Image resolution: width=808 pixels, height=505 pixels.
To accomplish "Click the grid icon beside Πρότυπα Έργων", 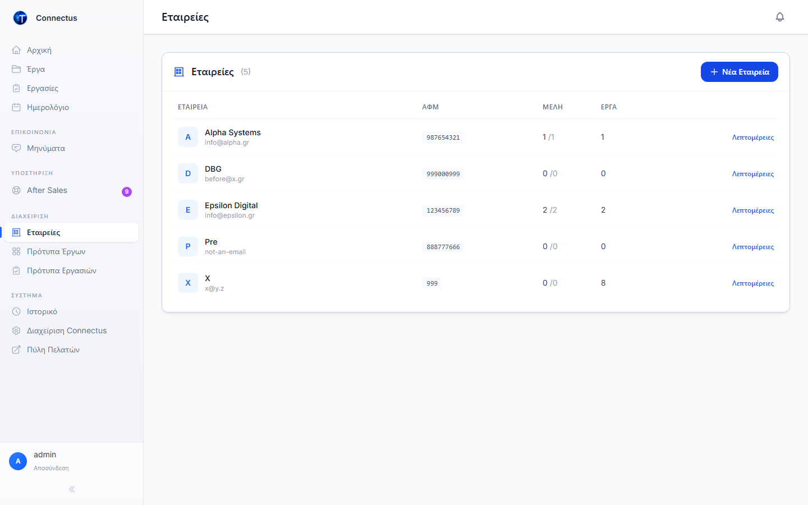I will 16,251.
